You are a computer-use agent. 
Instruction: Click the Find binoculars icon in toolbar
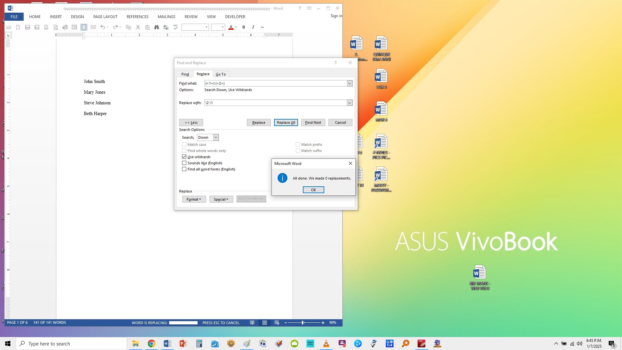coord(157,27)
